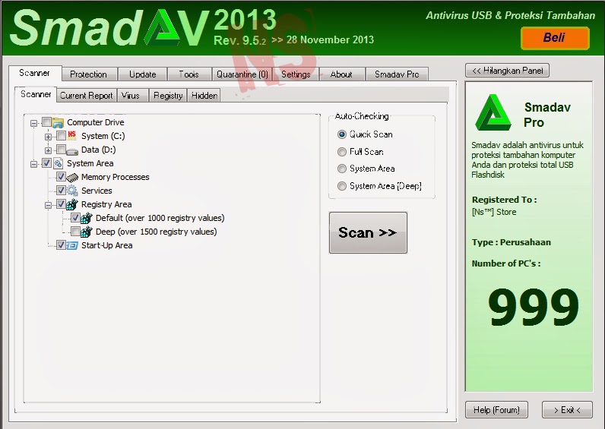Select the Full Scan radio option
The height and width of the screenshot is (429, 605).
342,152
